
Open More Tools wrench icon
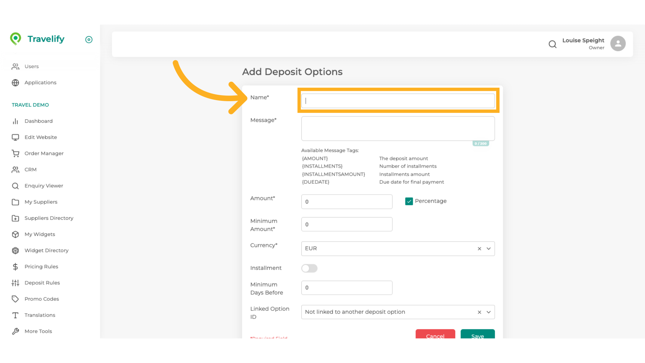[x=15, y=331]
